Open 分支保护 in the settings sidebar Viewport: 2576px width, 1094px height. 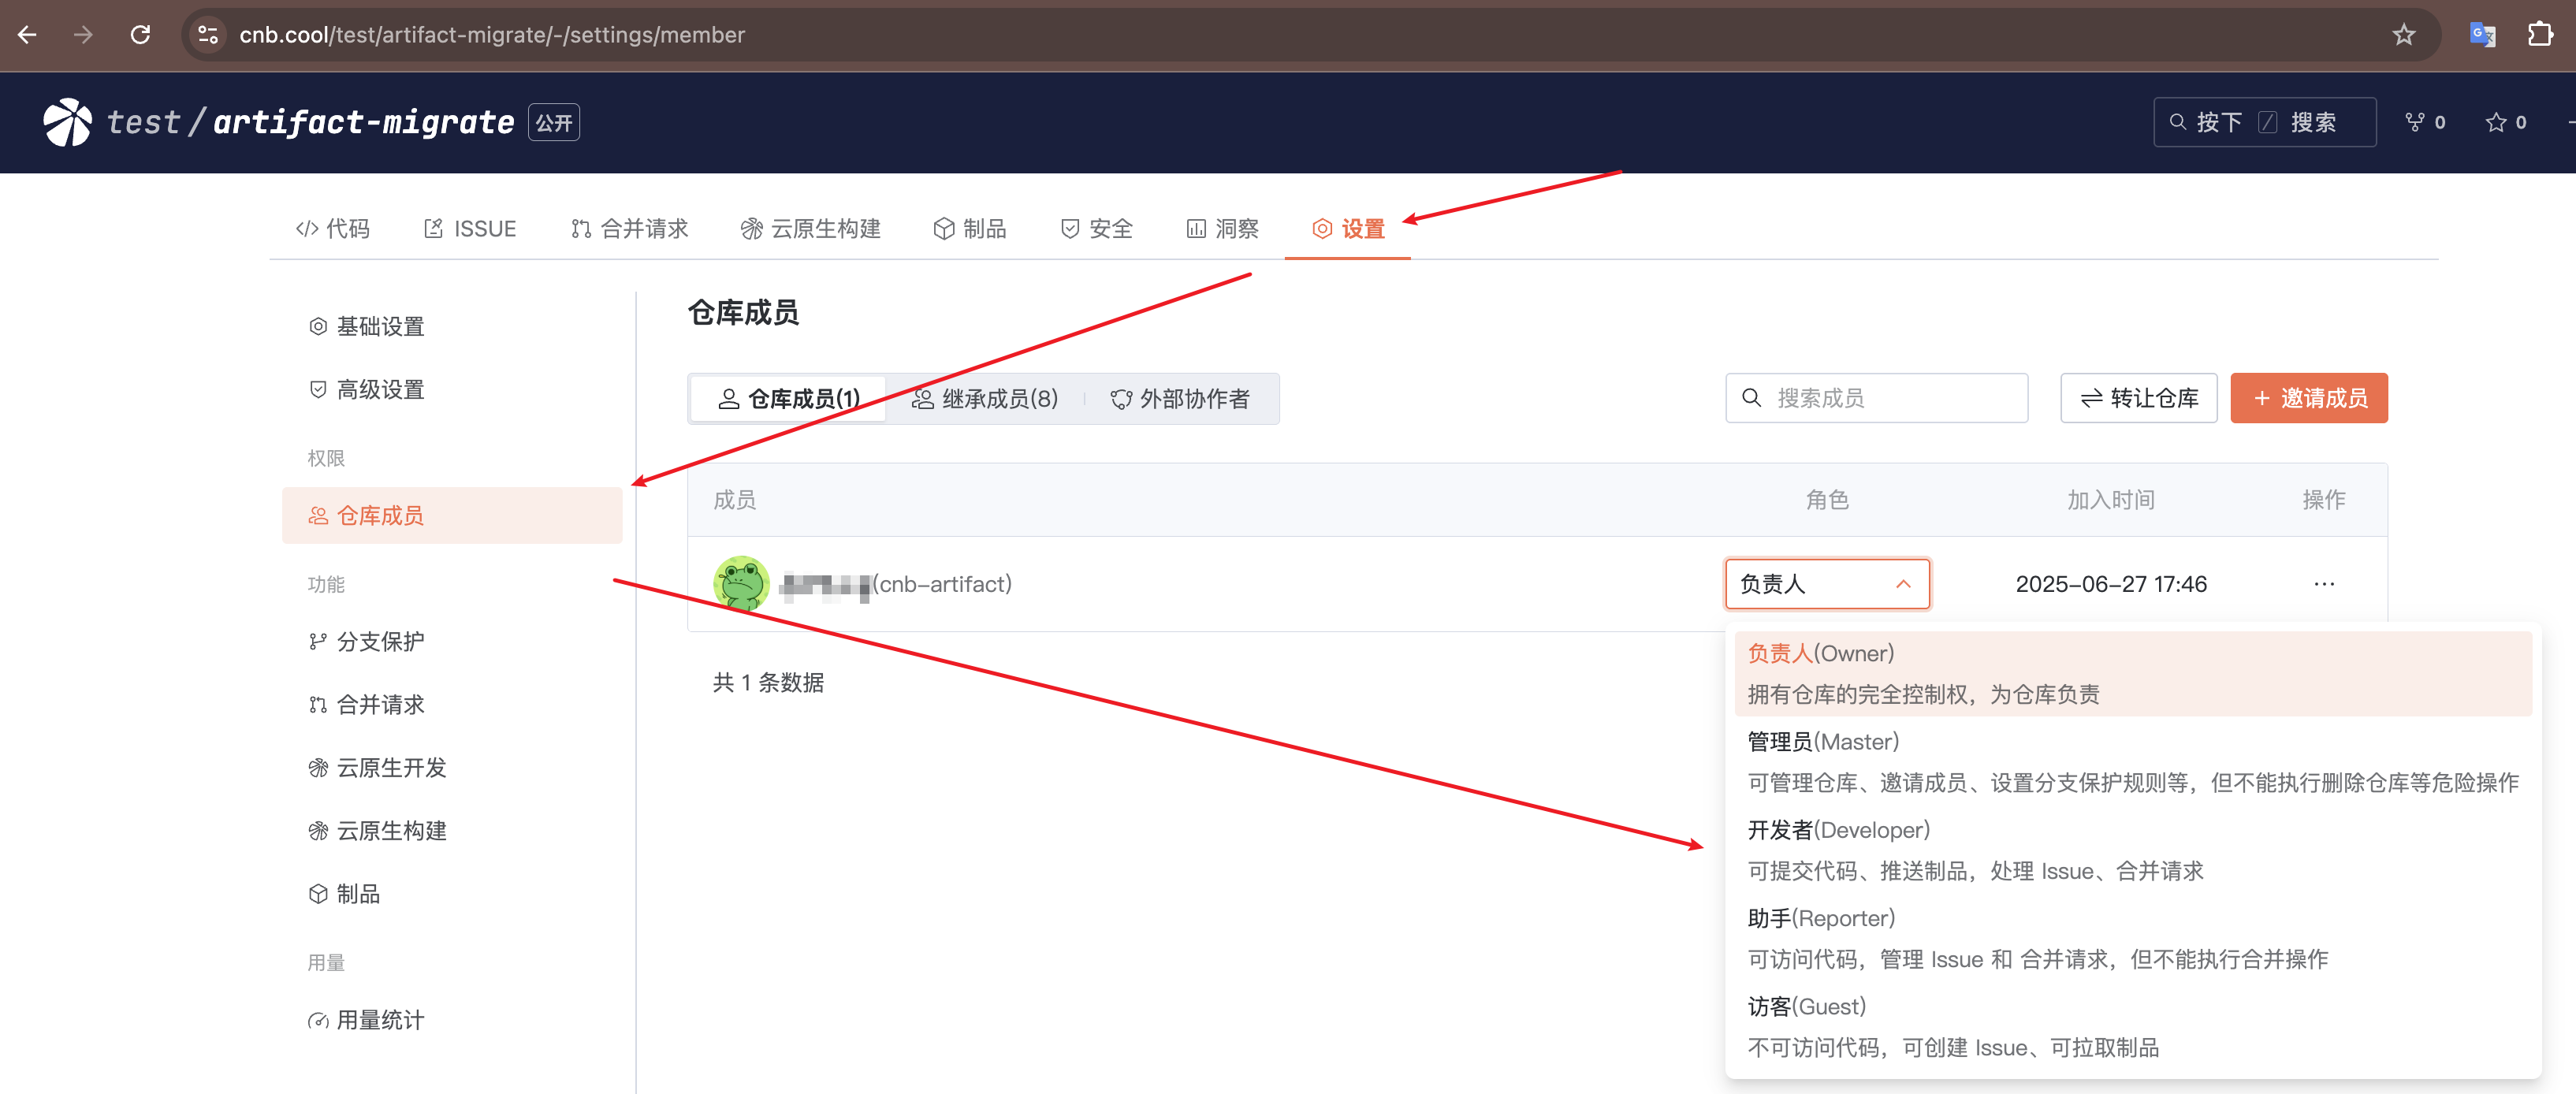pyautogui.click(x=379, y=641)
